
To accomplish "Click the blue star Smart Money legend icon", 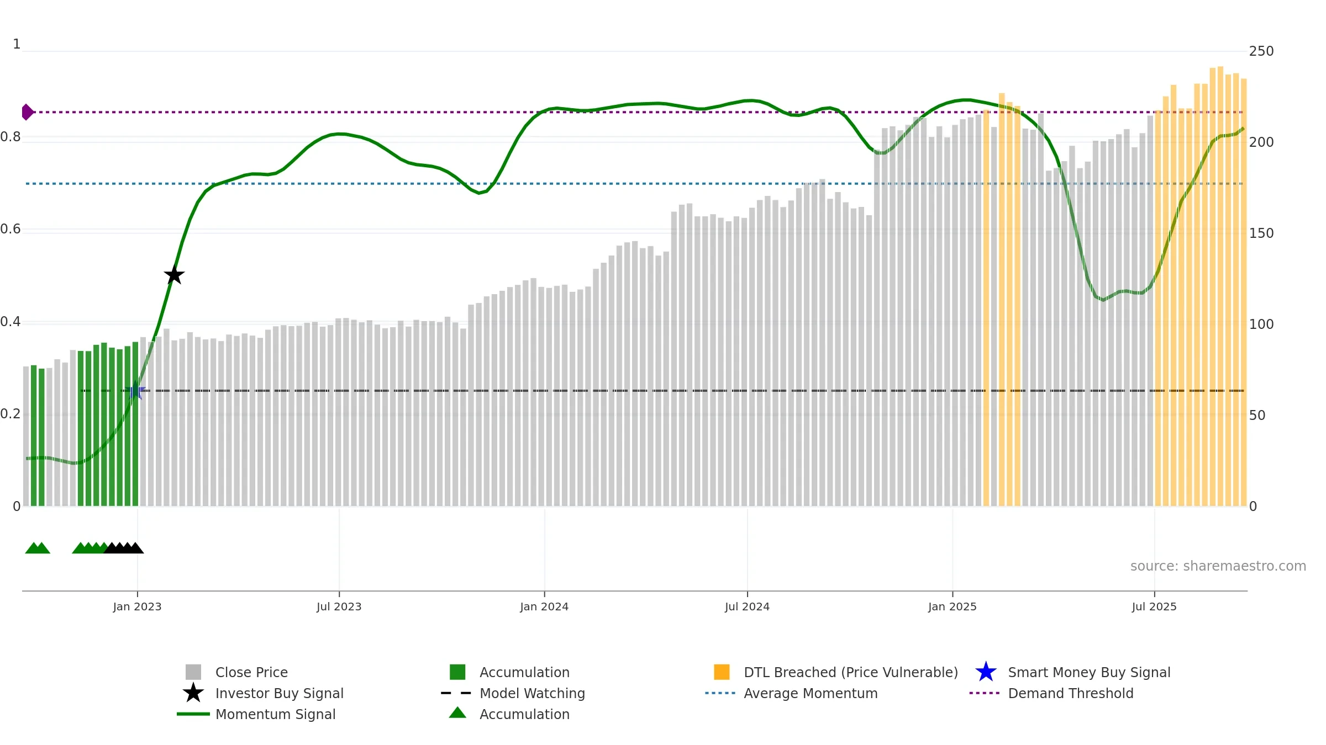I will coord(986,672).
